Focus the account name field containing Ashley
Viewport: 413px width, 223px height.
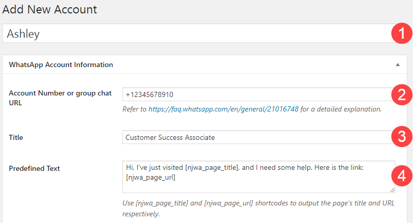click(198, 33)
